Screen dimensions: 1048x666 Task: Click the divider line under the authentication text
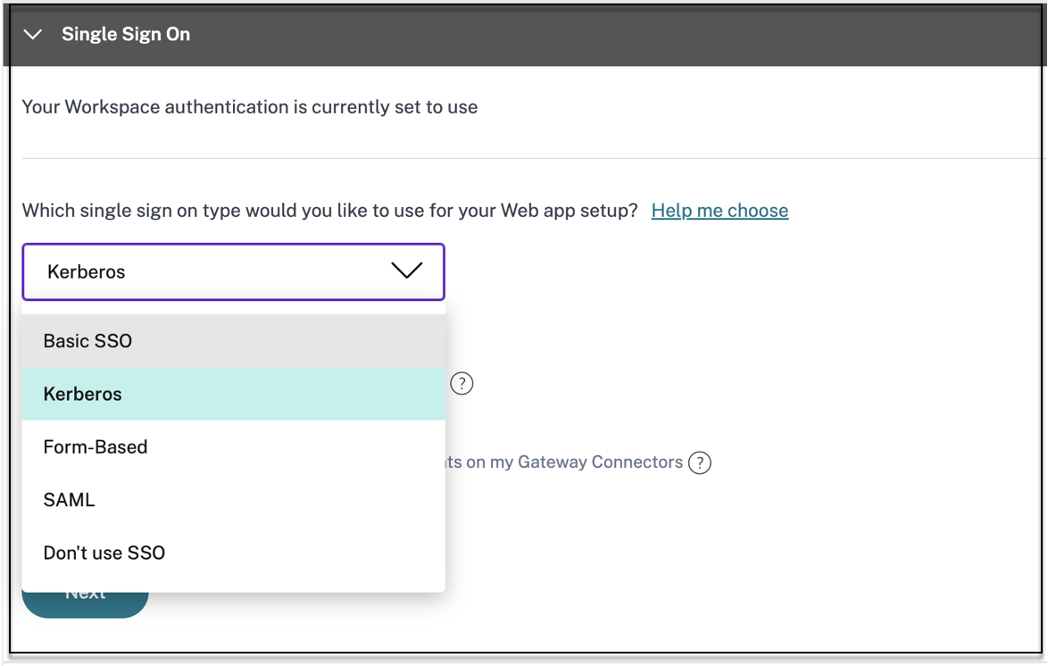(x=536, y=159)
